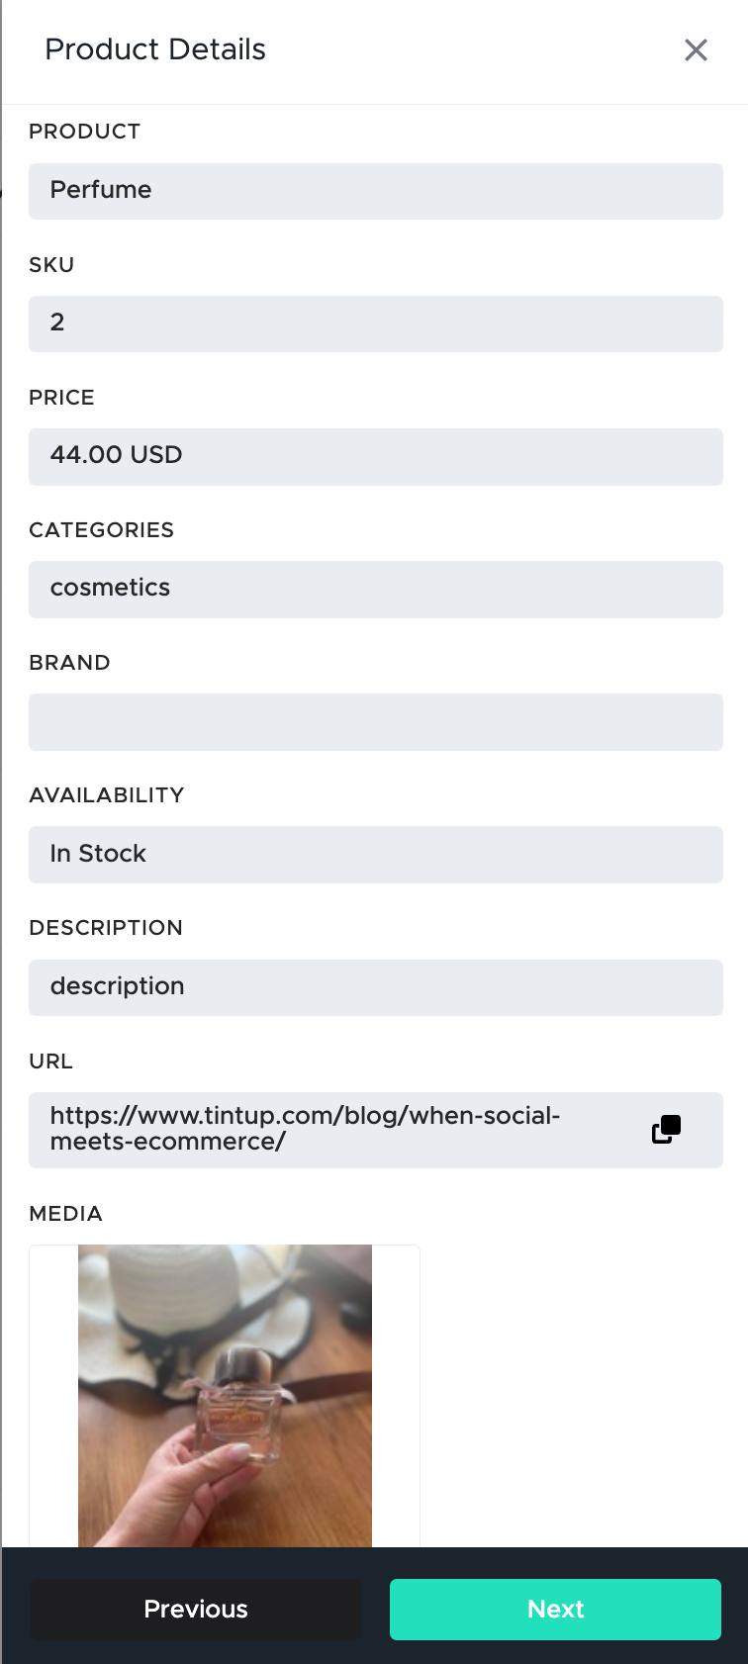Close the Product Details panel
748x1664 pixels.
(x=696, y=50)
